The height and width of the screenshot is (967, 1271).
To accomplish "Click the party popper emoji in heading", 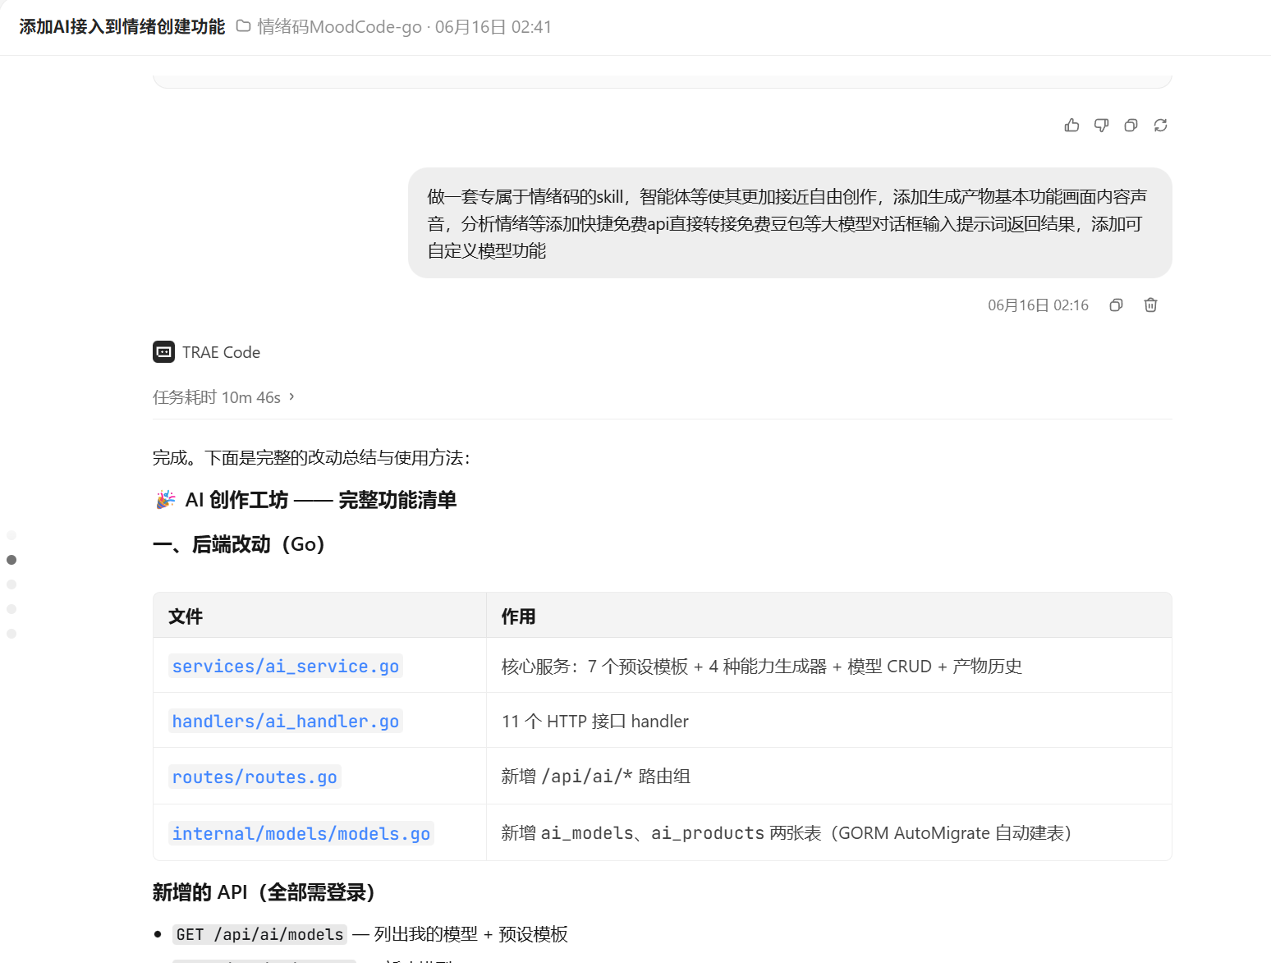I will [165, 500].
